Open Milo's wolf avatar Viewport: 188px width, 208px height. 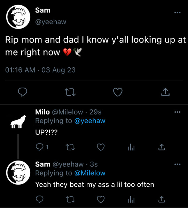click(18, 122)
